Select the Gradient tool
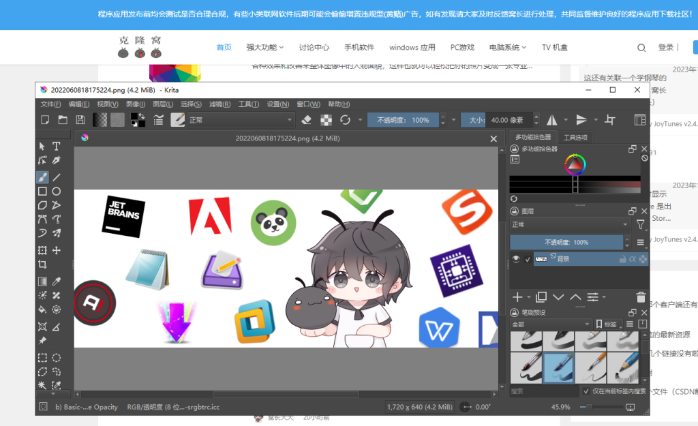The width and height of the screenshot is (698, 426). [x=42, y=282]
